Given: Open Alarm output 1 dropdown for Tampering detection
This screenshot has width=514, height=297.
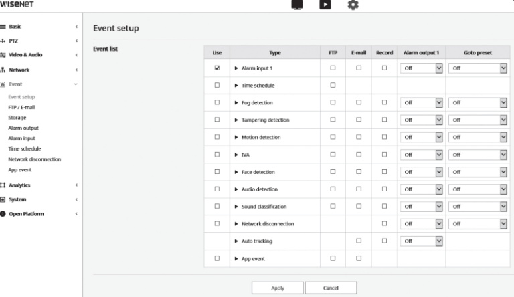Looking at the screenshot, I should 421,120.
